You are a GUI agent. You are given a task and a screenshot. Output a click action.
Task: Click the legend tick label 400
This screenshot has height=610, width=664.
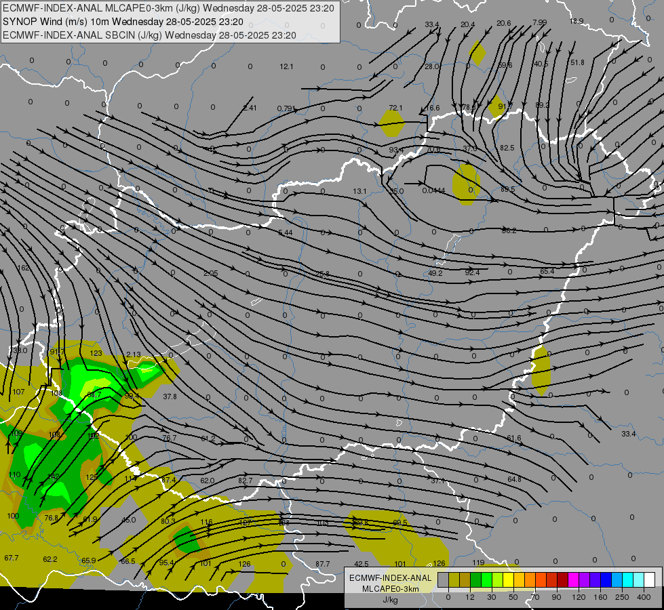pos(644,597)
